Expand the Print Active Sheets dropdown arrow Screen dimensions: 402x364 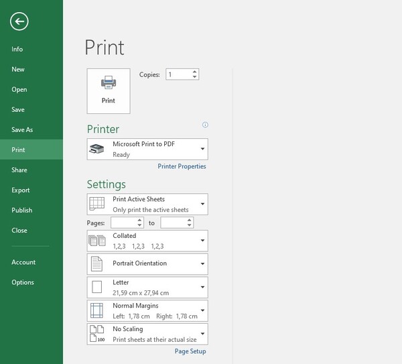tap(202, 204)
